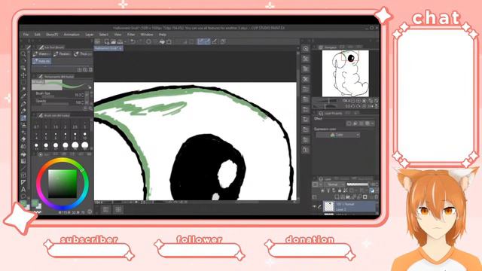Open dropdown arrow beside layer effect icons
The width and height of the screenshot is (482, 271).
[x=373, y=123]
